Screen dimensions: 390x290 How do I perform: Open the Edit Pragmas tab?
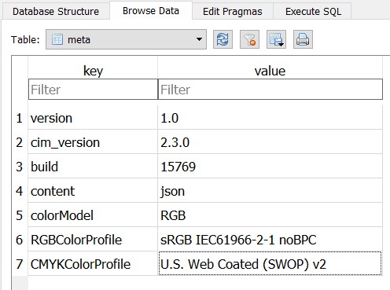point(233,12)
